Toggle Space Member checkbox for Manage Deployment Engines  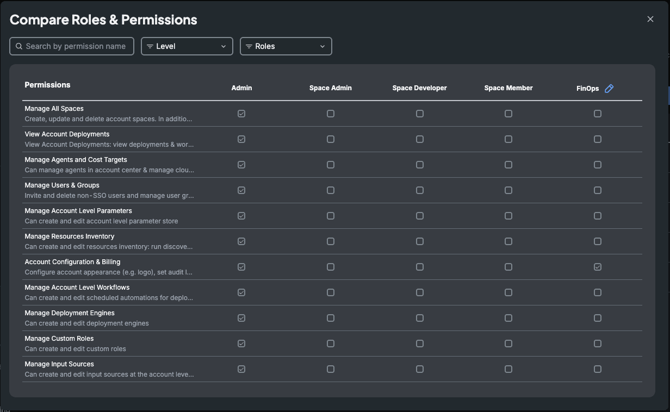click(x=508, y=318)
